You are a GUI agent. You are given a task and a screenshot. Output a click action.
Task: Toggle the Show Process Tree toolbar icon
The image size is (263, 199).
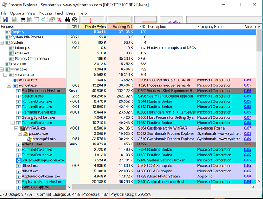pyautogui.click(x=29, y=20)
